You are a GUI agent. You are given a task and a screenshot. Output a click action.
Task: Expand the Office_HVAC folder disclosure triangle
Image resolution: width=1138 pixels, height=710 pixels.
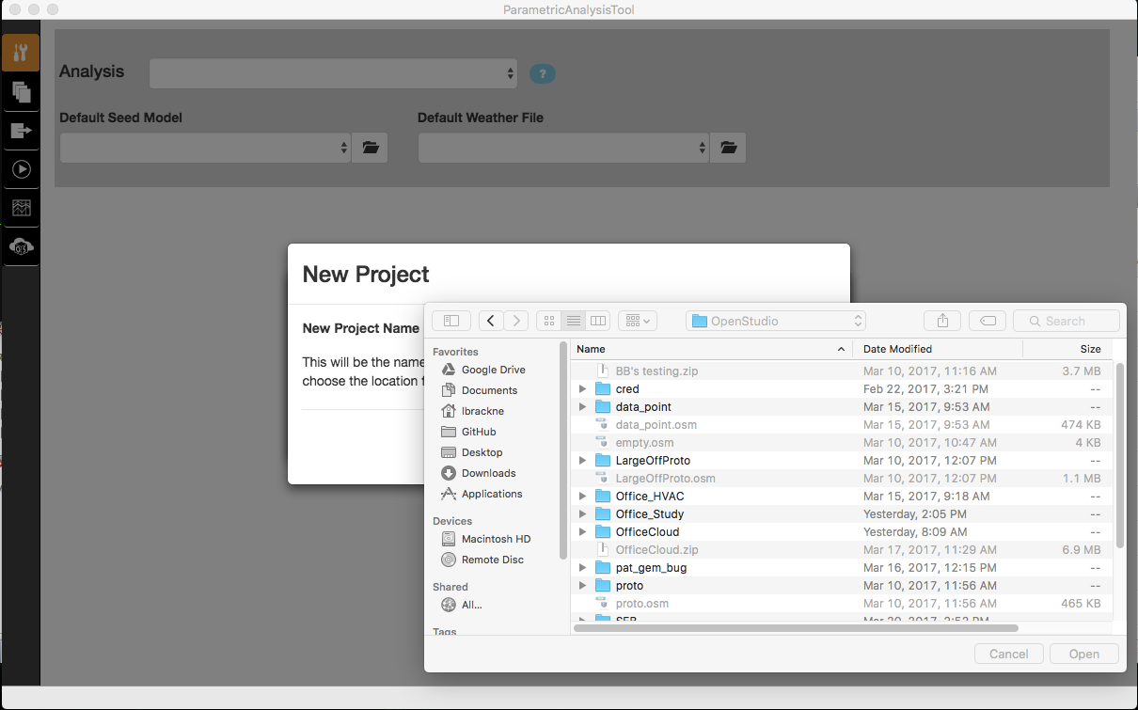pyautogui.click(x=582, y=496)
